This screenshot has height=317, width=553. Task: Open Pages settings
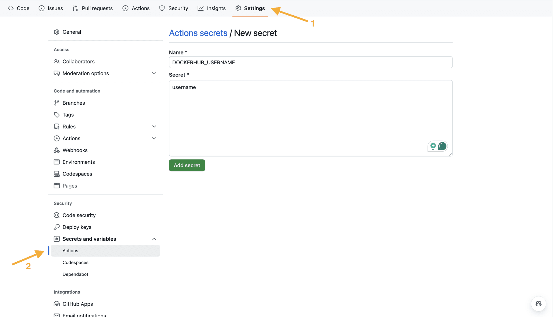click(x=105, y=186)
